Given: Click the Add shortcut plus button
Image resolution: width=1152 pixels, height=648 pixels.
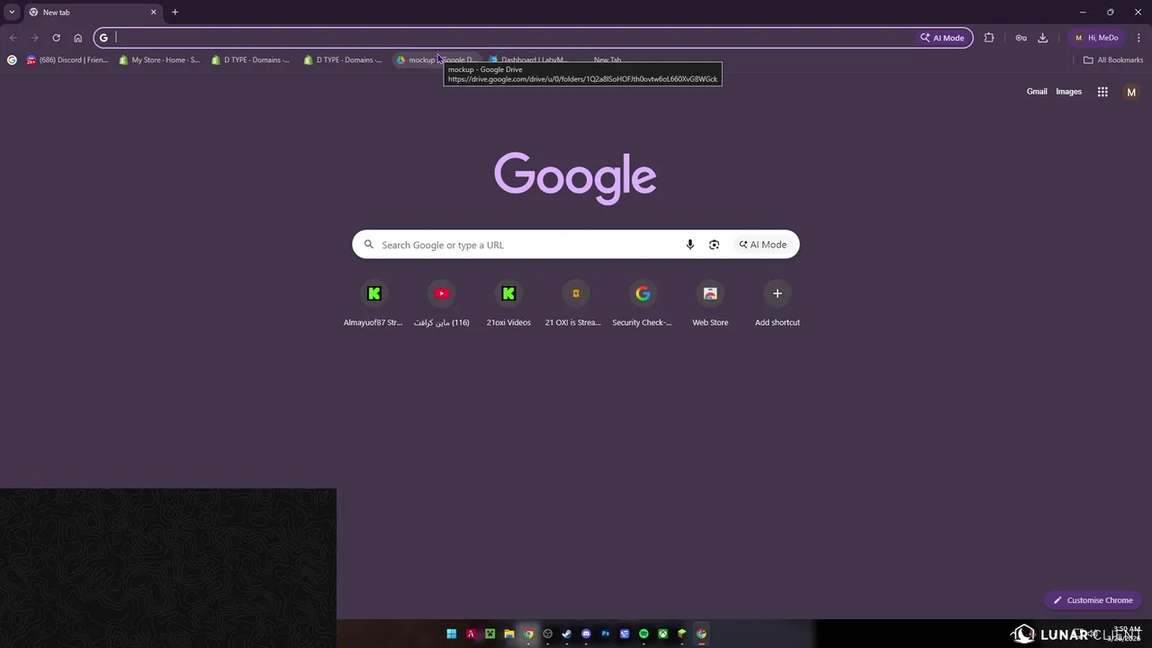Looking at the screenshot, I should point(778,293).
